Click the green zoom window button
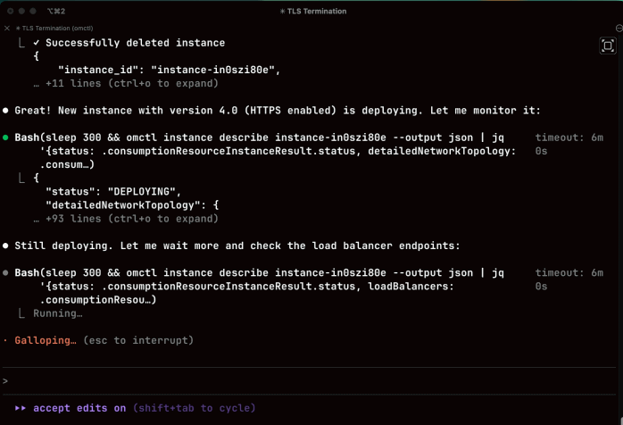This screenshot has width=623, height=425. coord(34,12)
